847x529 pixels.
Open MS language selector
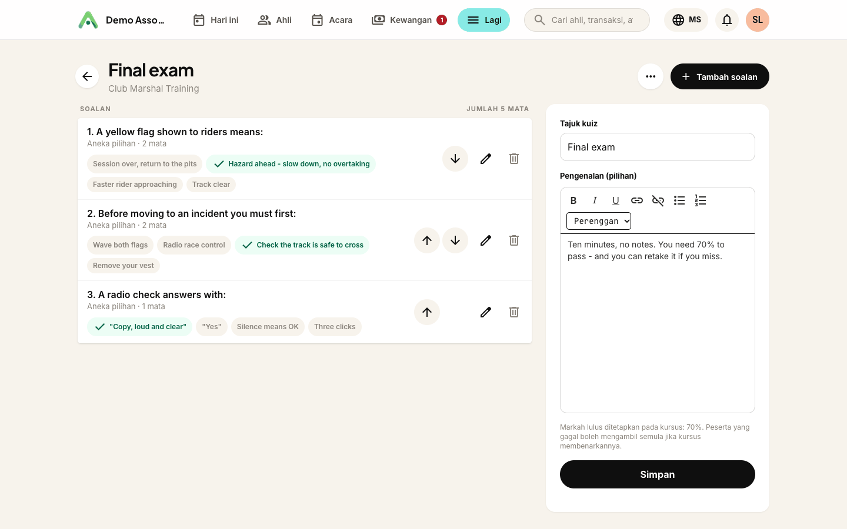tap(686, 20)
